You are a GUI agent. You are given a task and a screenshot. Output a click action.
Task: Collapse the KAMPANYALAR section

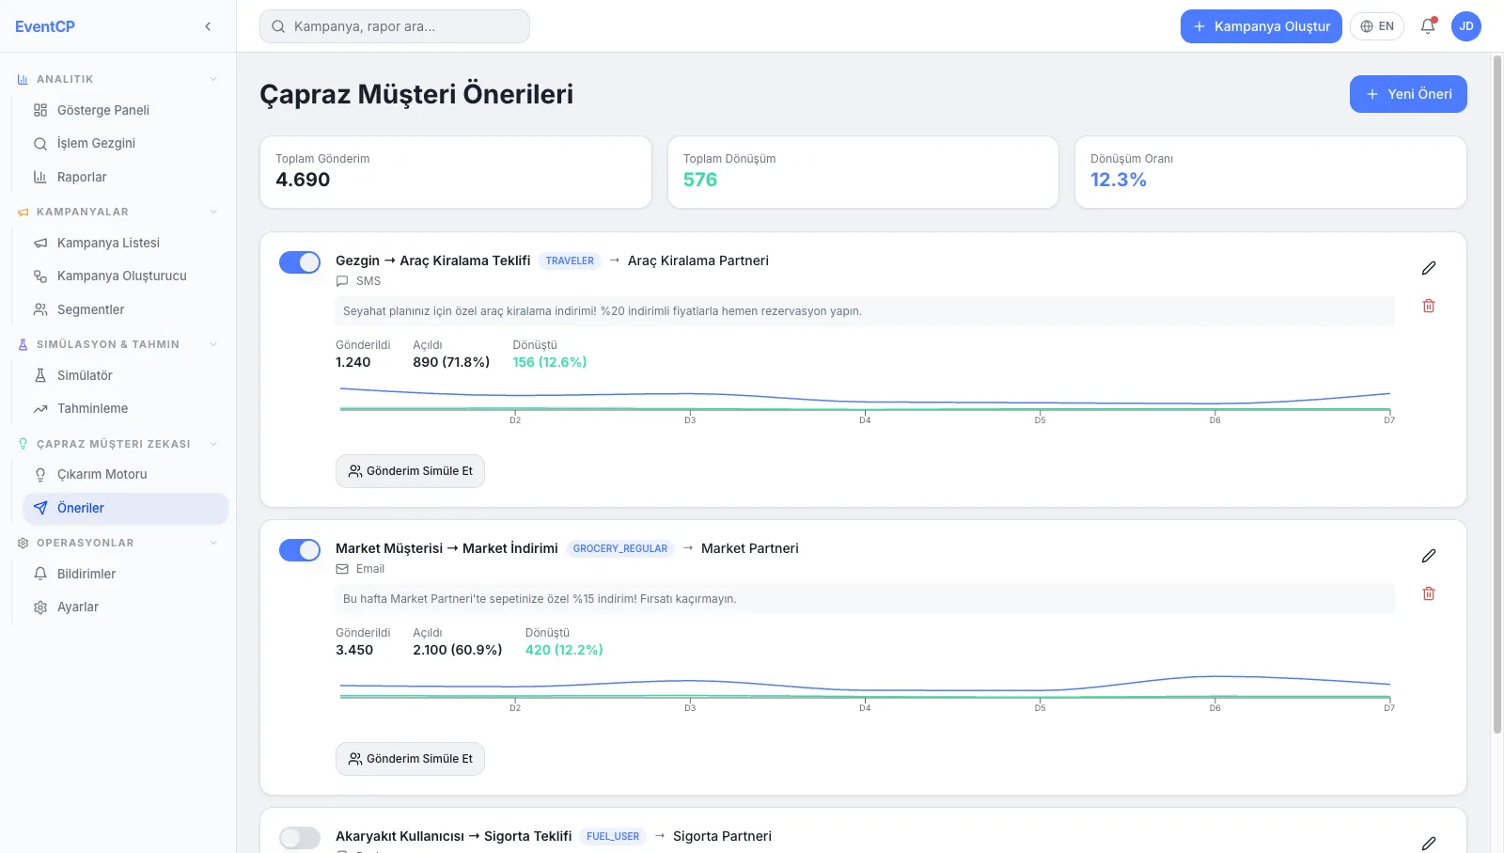[x=213, y=212]
